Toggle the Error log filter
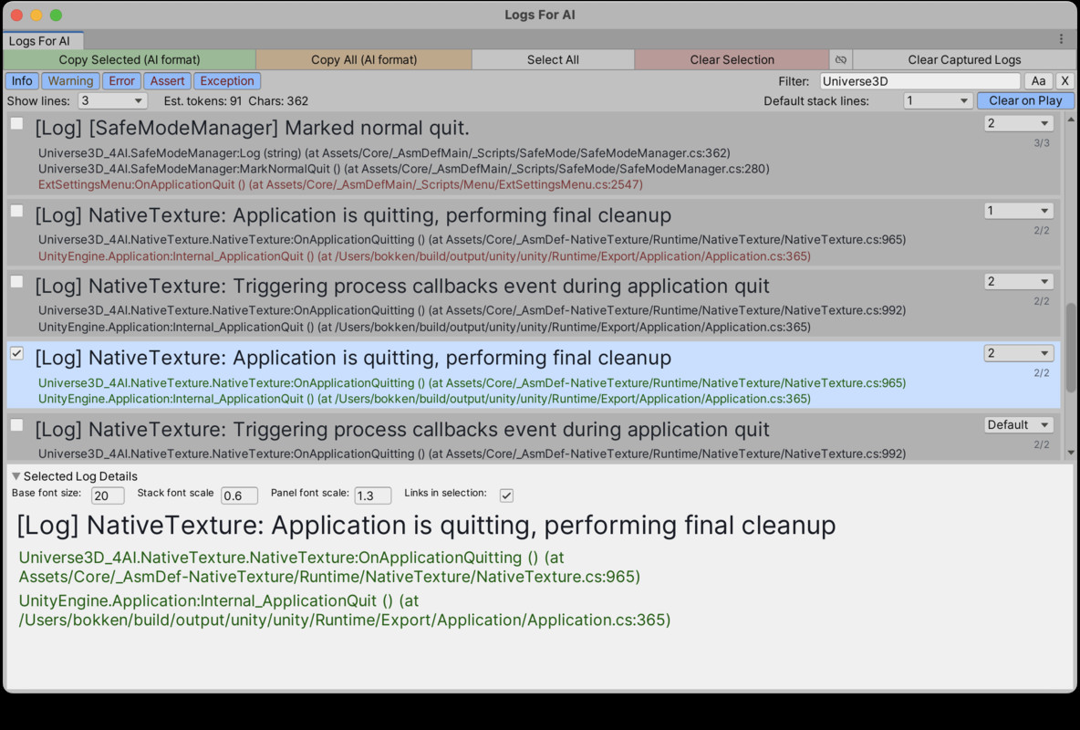 122,80
